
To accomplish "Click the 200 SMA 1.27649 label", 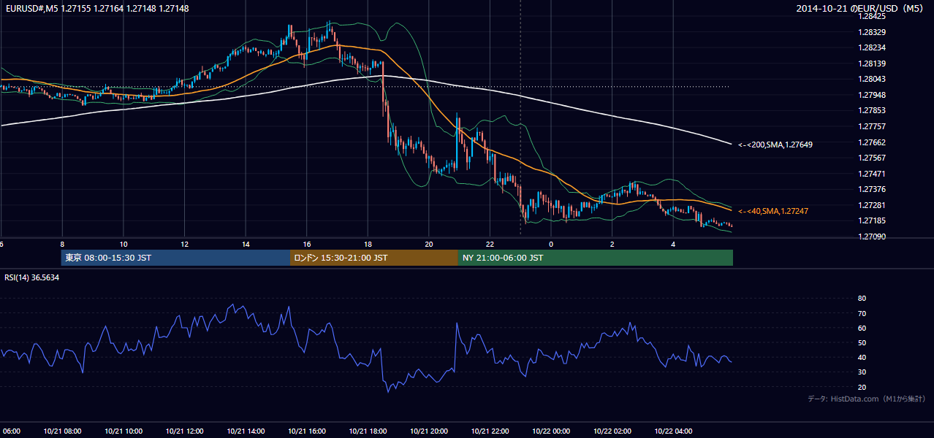I will 775,145.
